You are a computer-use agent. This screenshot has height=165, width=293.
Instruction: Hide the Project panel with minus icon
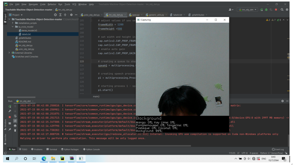(76, 15)
